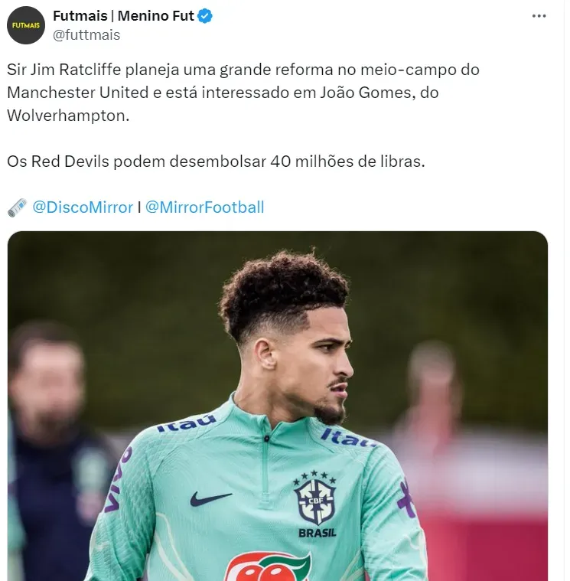570x581 pixels.
Task: Open the Futmais | Menino Fut display name
Action: click(x=123, y=16)
